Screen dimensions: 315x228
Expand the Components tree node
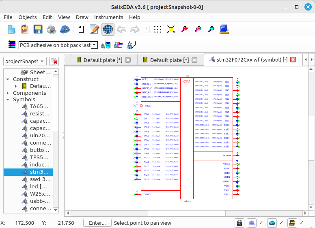[x=8, y=93]
